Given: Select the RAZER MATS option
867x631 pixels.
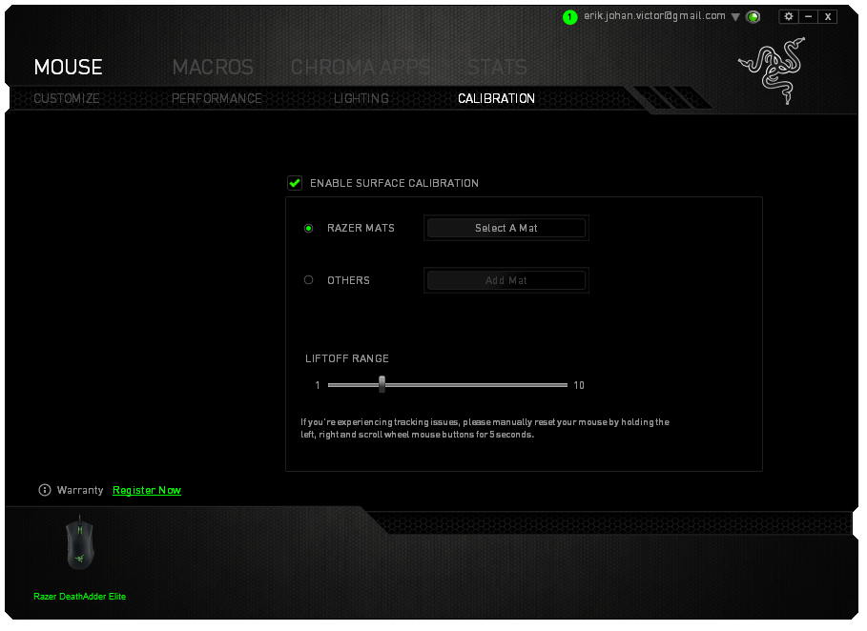Looking at the screenshot, I should pos(308,228).
